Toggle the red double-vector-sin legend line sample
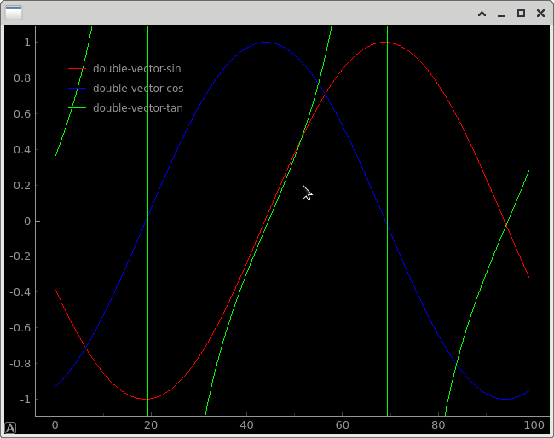This screenshot has width=554, height=438. coord(78,69)
